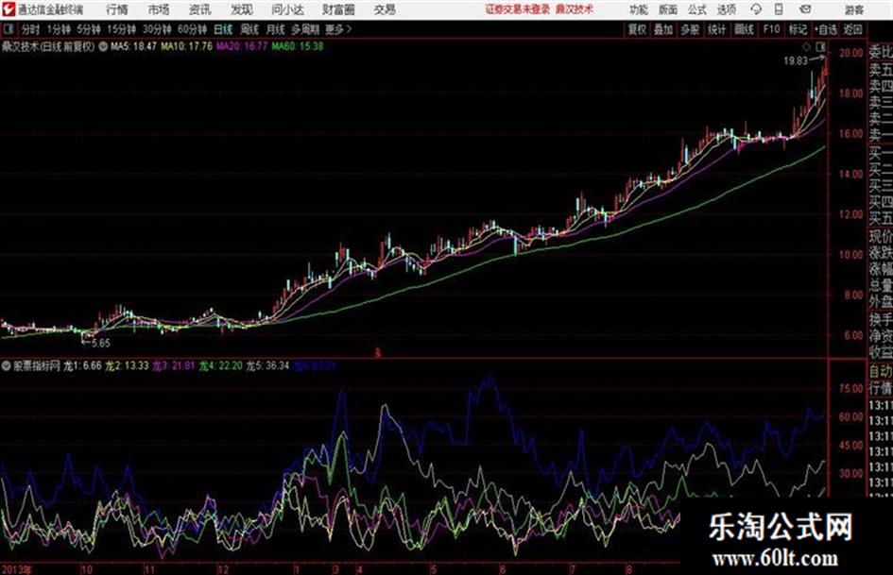Click the 多股 toolbar button

click(x=690, y=29)
